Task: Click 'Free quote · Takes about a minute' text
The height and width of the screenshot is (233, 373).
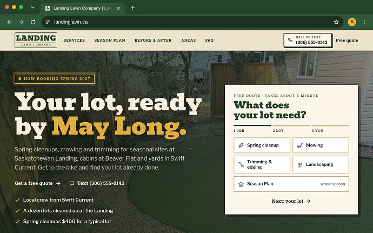Action: coord(276,96)
